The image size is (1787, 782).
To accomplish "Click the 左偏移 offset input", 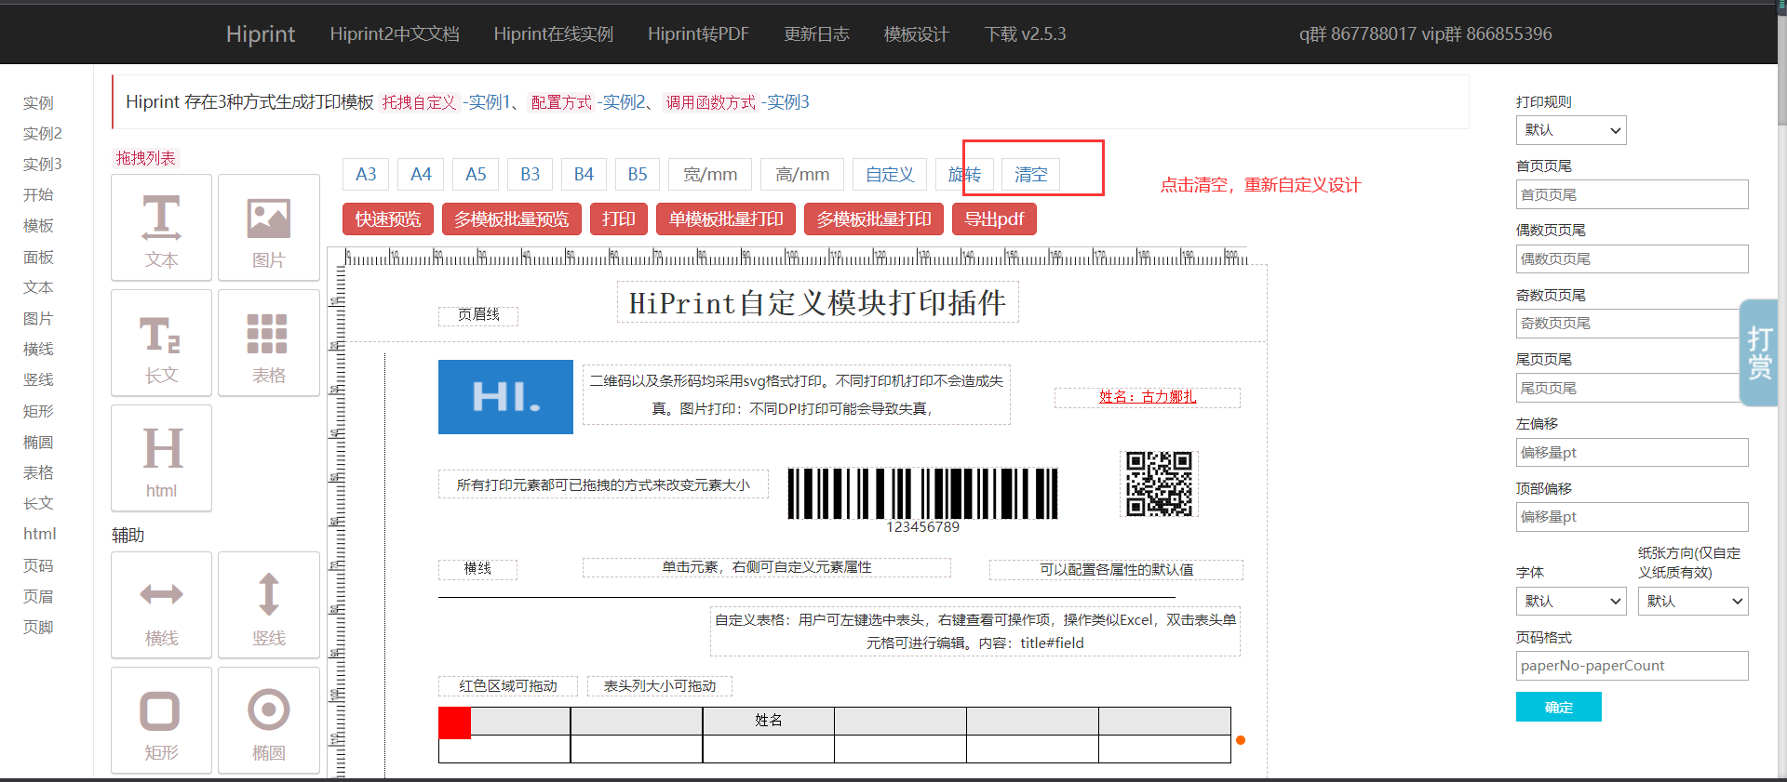I will click(1632, 452).
